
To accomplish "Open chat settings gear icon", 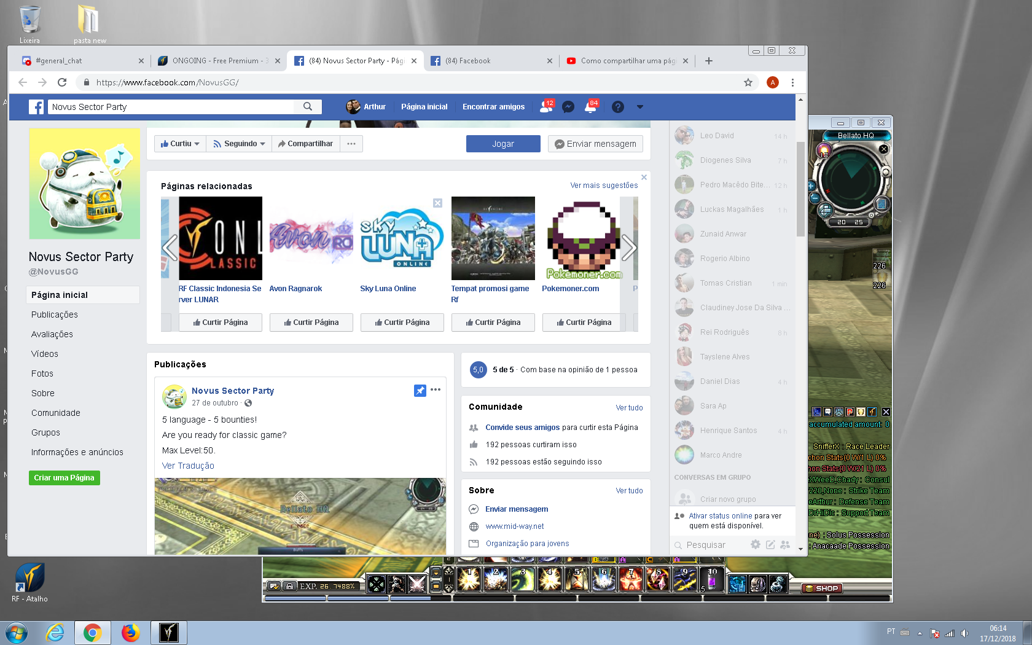I will tap(756, 544).
